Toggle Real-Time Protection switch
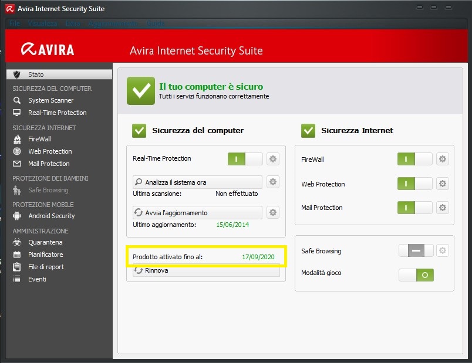This screenshot has width=472, height=363. click(x=245, y=159)
